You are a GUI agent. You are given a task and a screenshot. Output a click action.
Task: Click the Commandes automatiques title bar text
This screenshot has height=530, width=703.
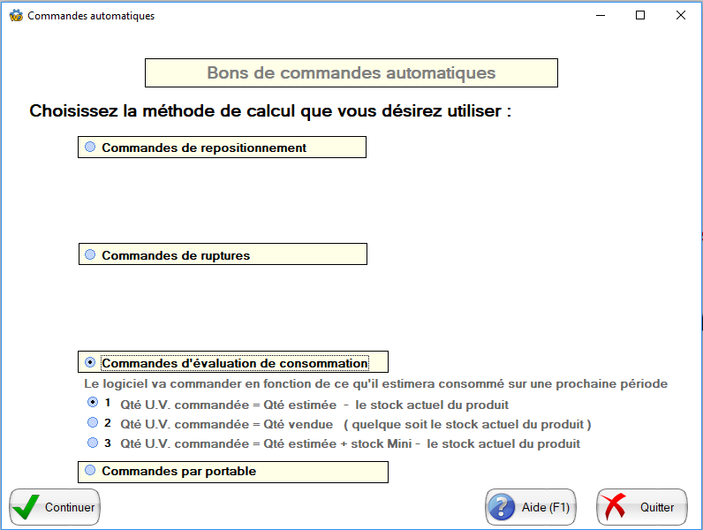[x=91, y=16]
